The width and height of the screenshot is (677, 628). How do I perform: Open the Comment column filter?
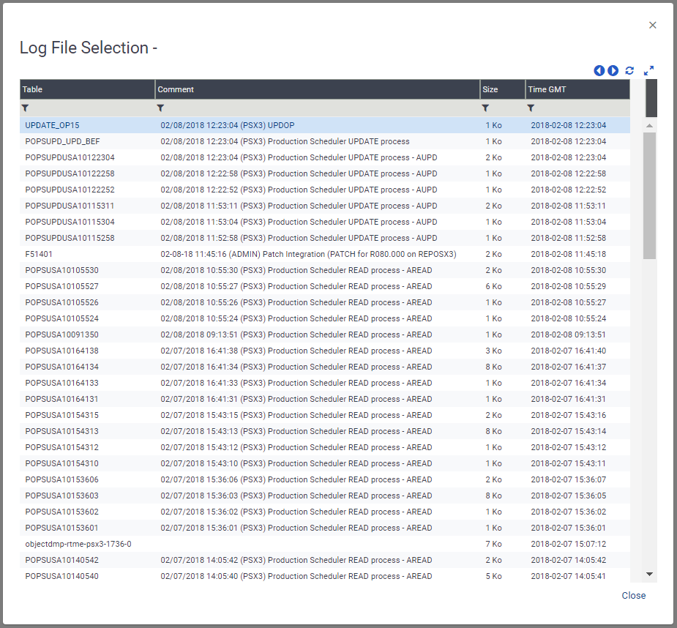point(160,108)
